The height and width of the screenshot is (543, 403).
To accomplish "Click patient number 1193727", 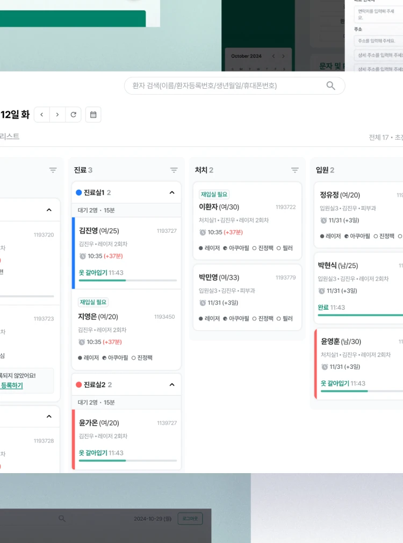I will click(x=167, y=231).
